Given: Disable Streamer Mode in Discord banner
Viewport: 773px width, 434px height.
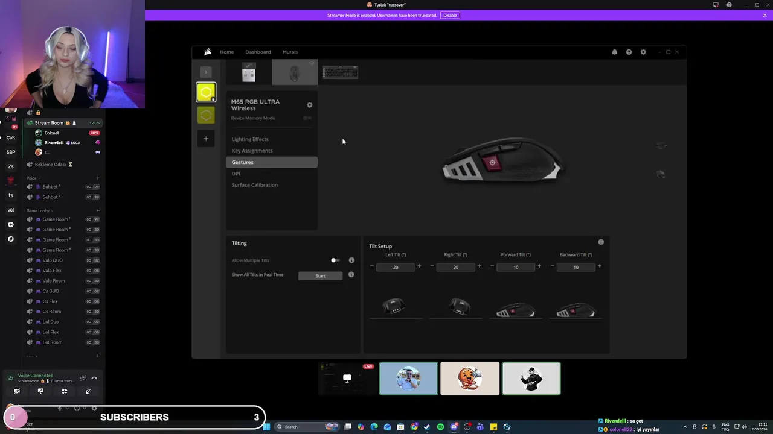Looking at the screenshot, I should [450, 15].
